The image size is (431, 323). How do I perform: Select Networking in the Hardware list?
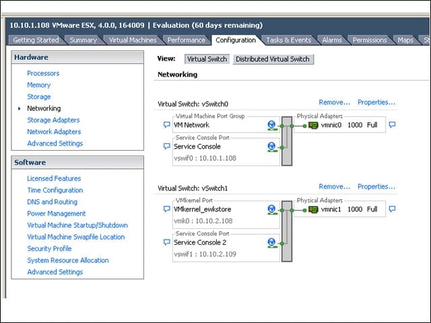[44, 108]
